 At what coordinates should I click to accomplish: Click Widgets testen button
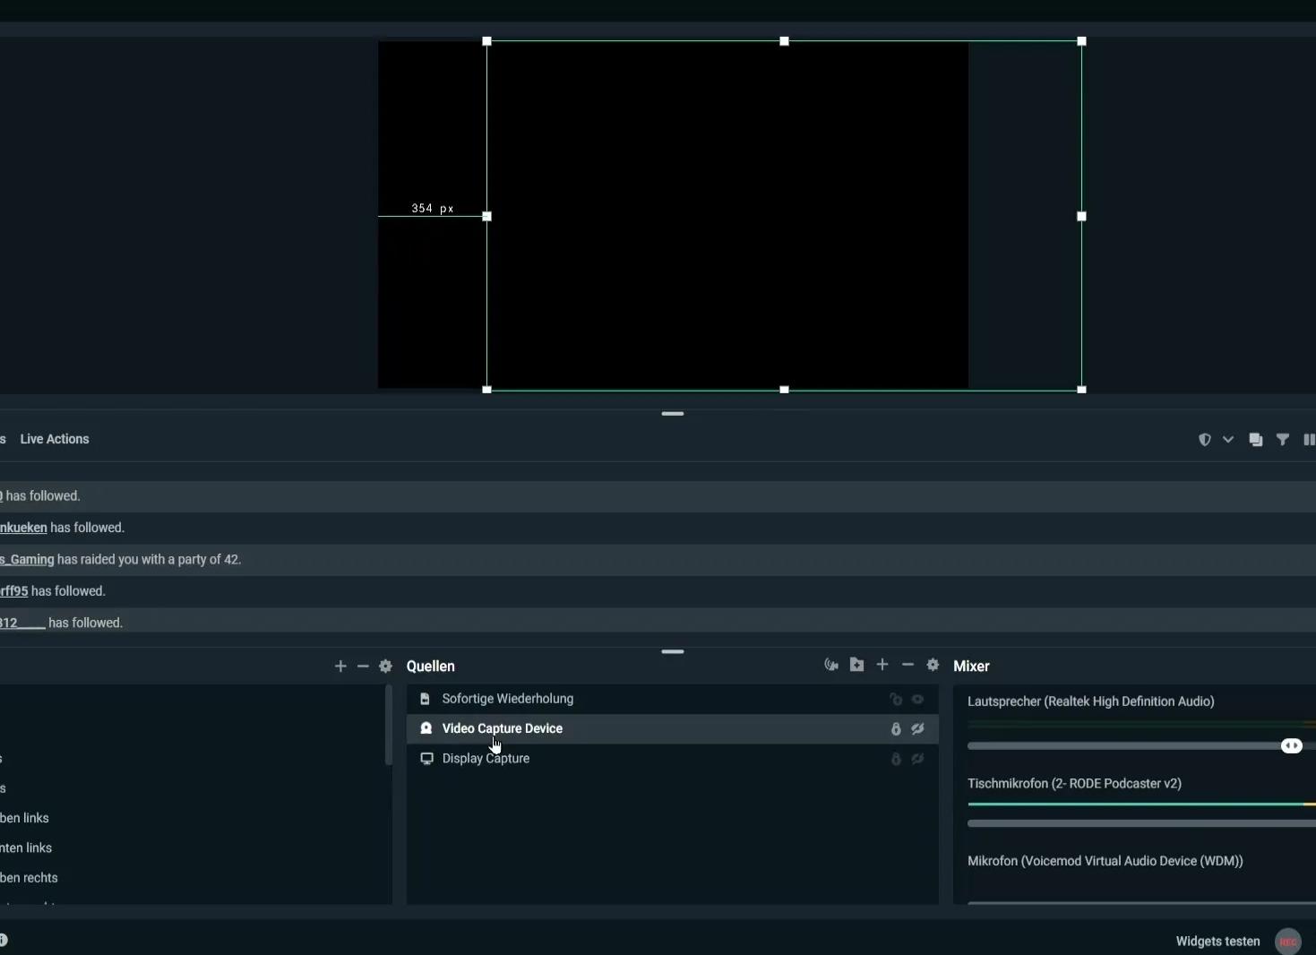[1217, 942]
